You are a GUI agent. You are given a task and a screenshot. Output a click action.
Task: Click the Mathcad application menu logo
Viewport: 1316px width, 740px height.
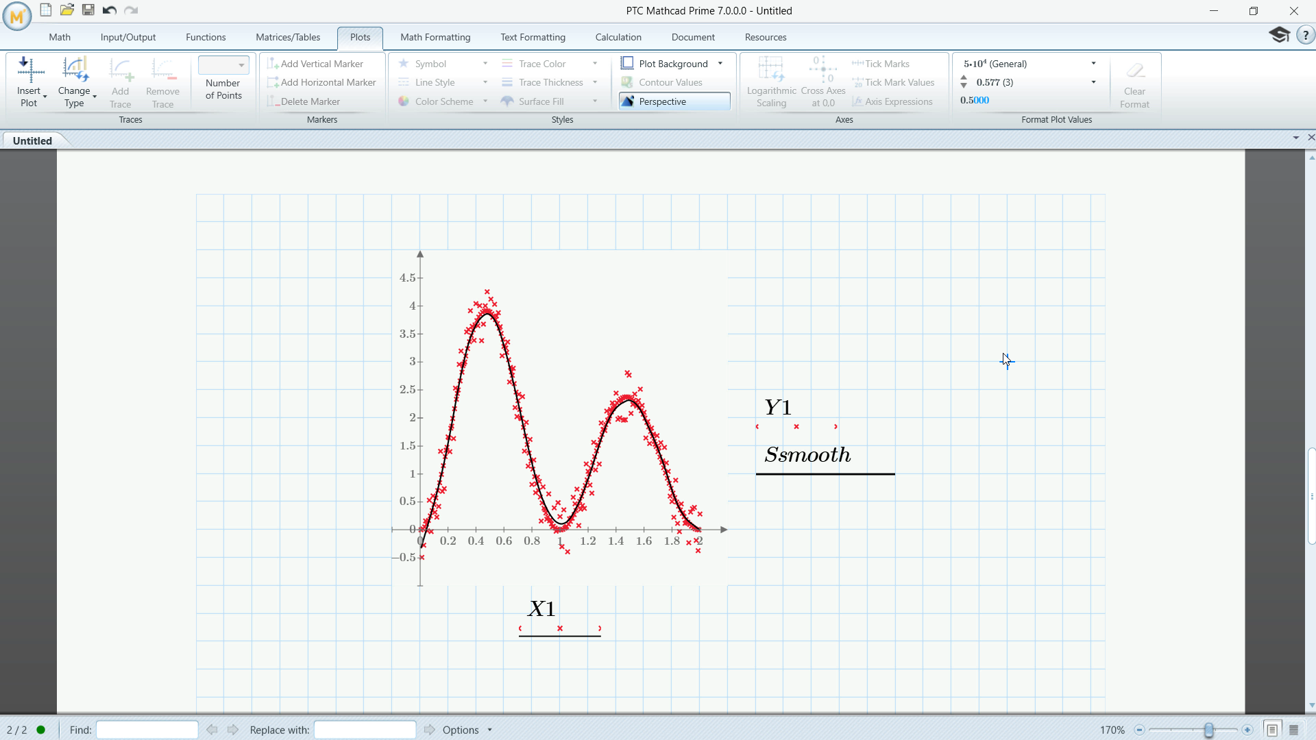[x=17, y=16]
